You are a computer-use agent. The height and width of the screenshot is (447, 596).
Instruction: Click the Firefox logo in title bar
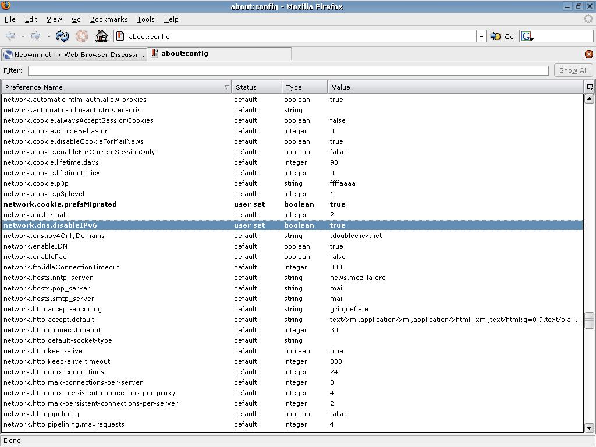[x=6, y=5]
